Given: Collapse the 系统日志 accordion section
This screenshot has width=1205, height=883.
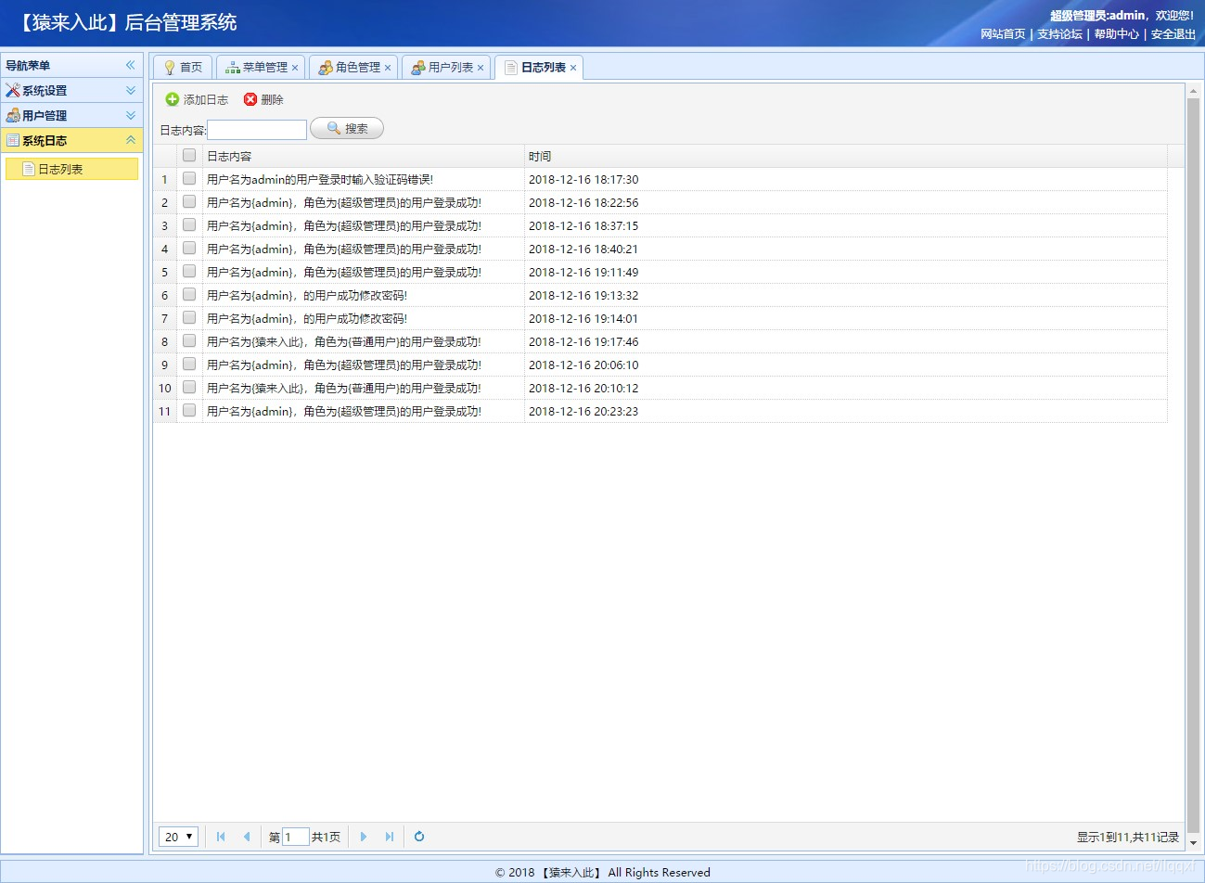Looking at the screenshot, I should [x=131, y=141].
